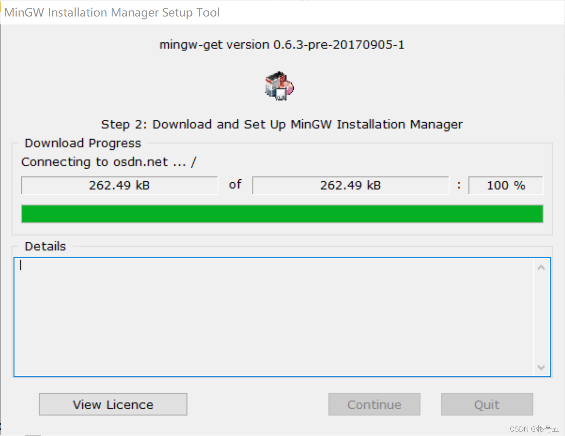This screenshot has width=565, height=436.
Task: Click the green download progress bar
Action: (x=282, y=214)
